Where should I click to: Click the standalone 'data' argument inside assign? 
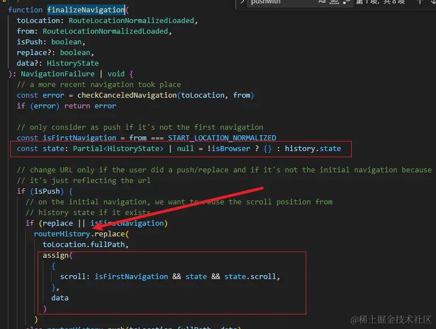(x=60, y=298)
